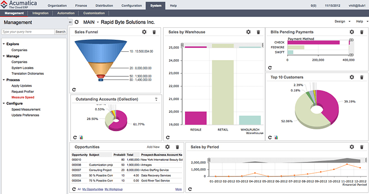The image size is (369, 194).
Task: Collapse the Manage tree group
Action: (4, 56)
